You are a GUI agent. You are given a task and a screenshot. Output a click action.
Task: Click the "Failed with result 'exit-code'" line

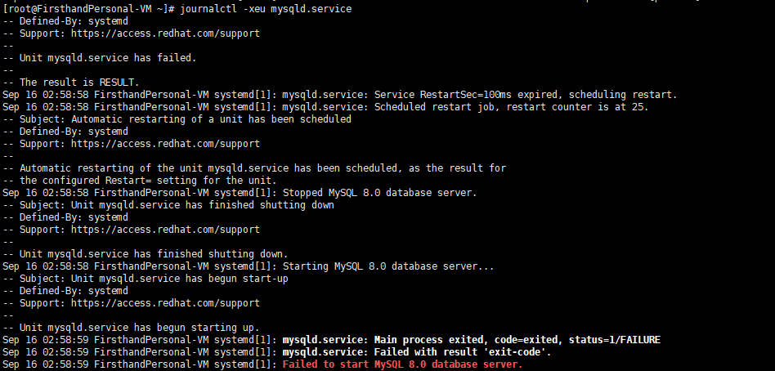417,352
